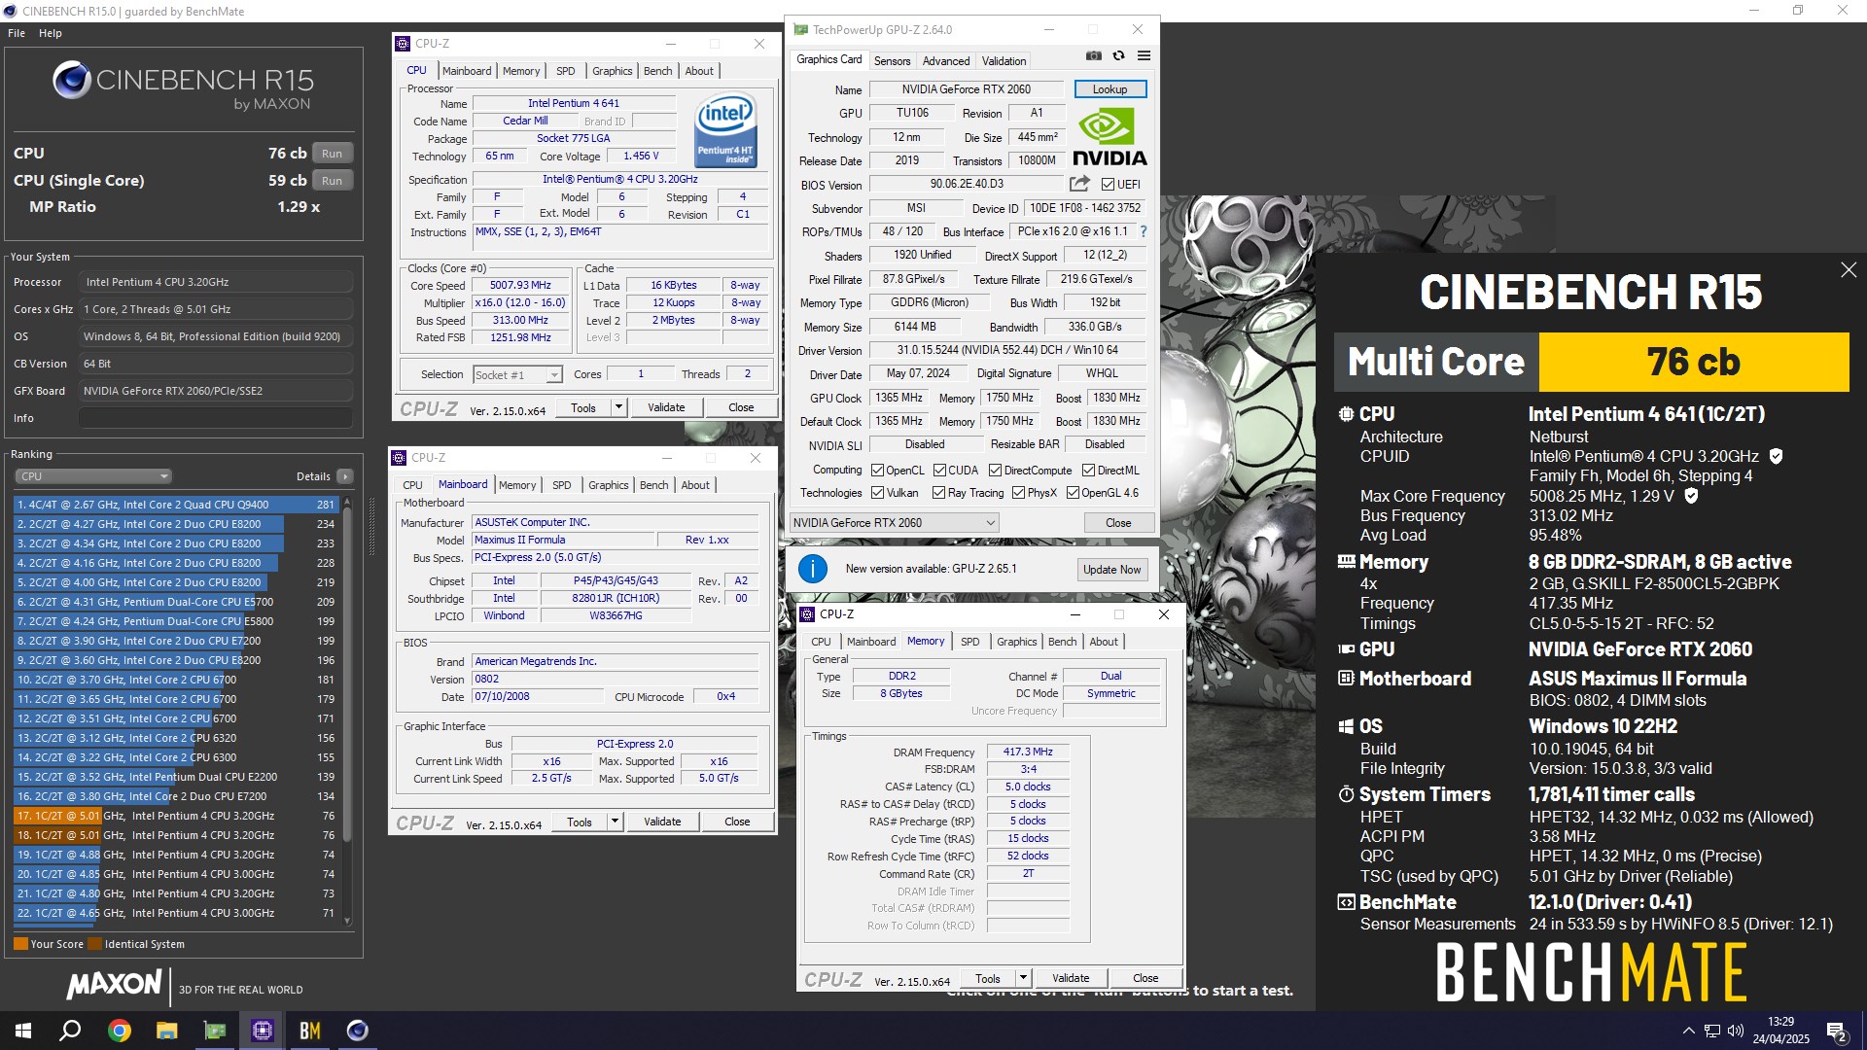The height and width of the screenshot is (1050, 1867).
Task: Open the Cinebench File menu
Action: point(17,33)
